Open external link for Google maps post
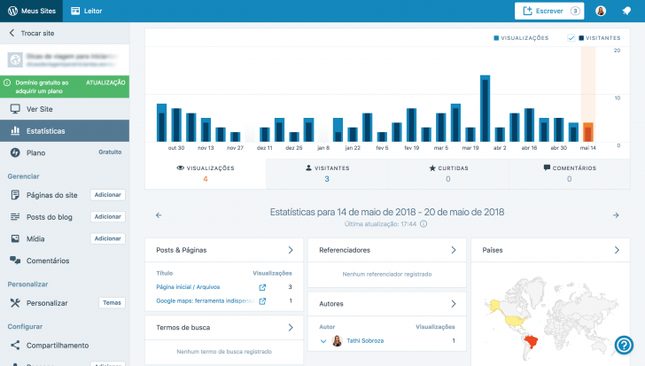Screen dimensions: 645x366 [262, 301]
